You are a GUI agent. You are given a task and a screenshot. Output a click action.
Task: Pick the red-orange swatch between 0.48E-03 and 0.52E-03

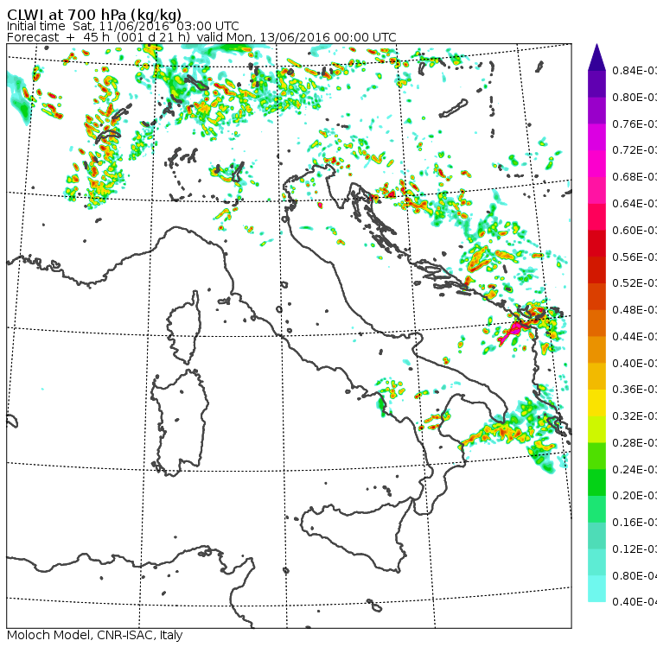click(596, 296)
